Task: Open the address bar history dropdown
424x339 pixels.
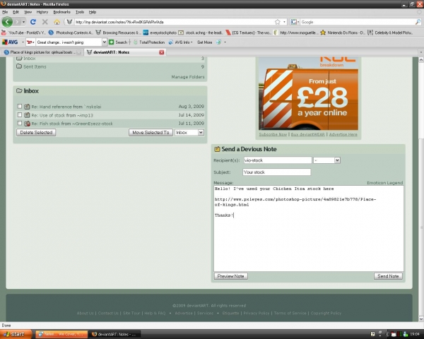Action: point(284,22)
